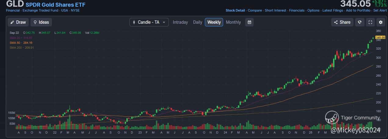The height and width of the screenshot is (139, 388).
Task: Expand the Candle - TA chart type dropdown
Action: [x=149, y=22]
